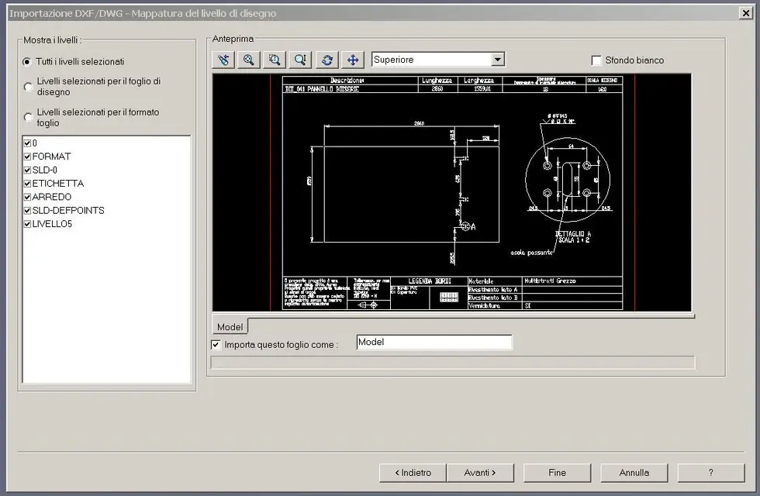760x496 pixels.
Task: Select the zoom in/out magnifier icon
Action: click(300, 60)
